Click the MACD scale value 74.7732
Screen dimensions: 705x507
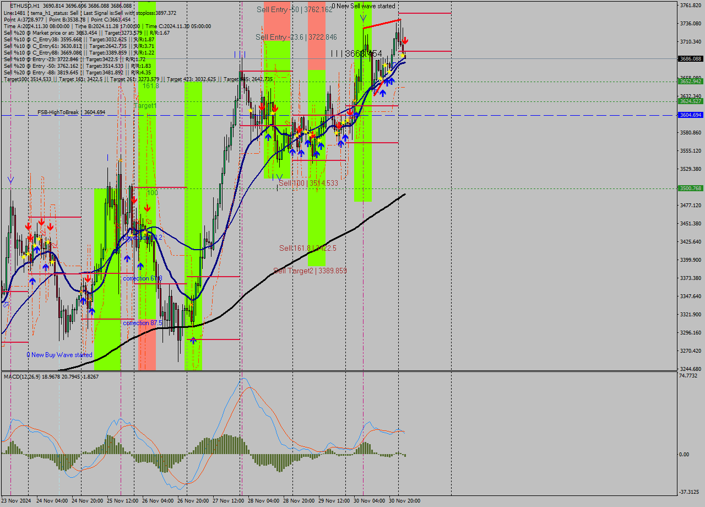[x=688, y=375]
